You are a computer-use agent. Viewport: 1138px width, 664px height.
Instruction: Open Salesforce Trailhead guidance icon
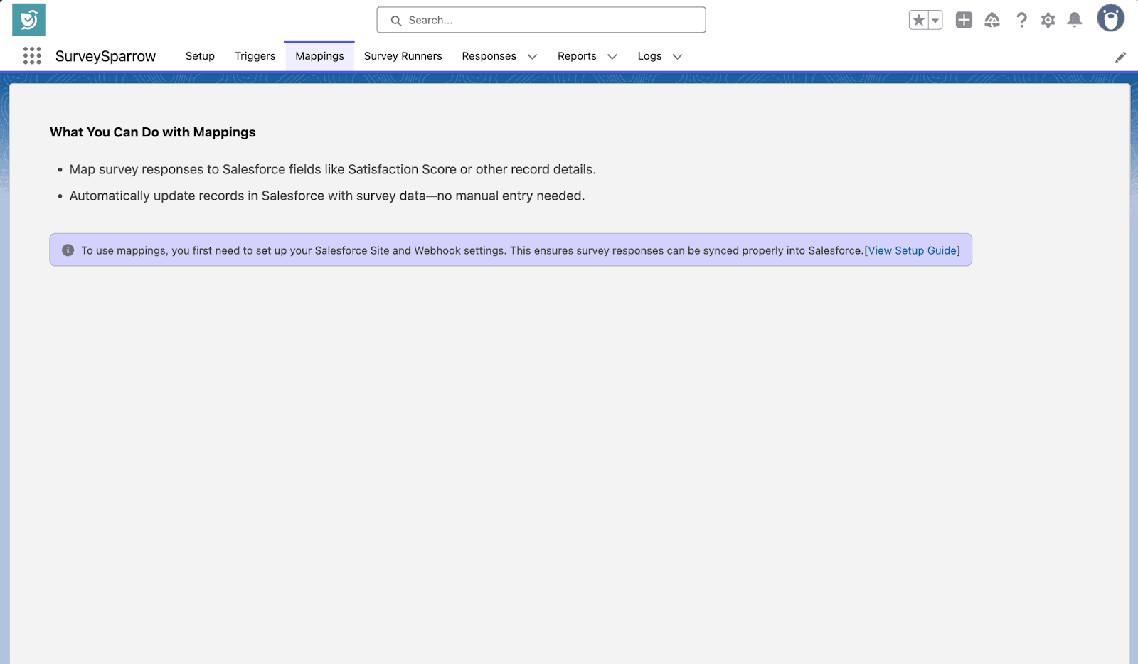(992, 20)
